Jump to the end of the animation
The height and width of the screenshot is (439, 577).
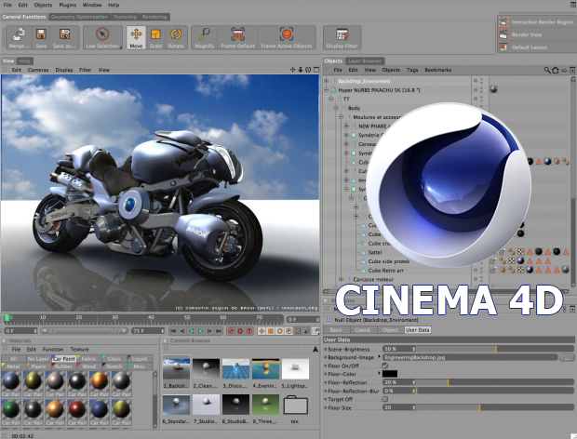click(x=219, y=331)
